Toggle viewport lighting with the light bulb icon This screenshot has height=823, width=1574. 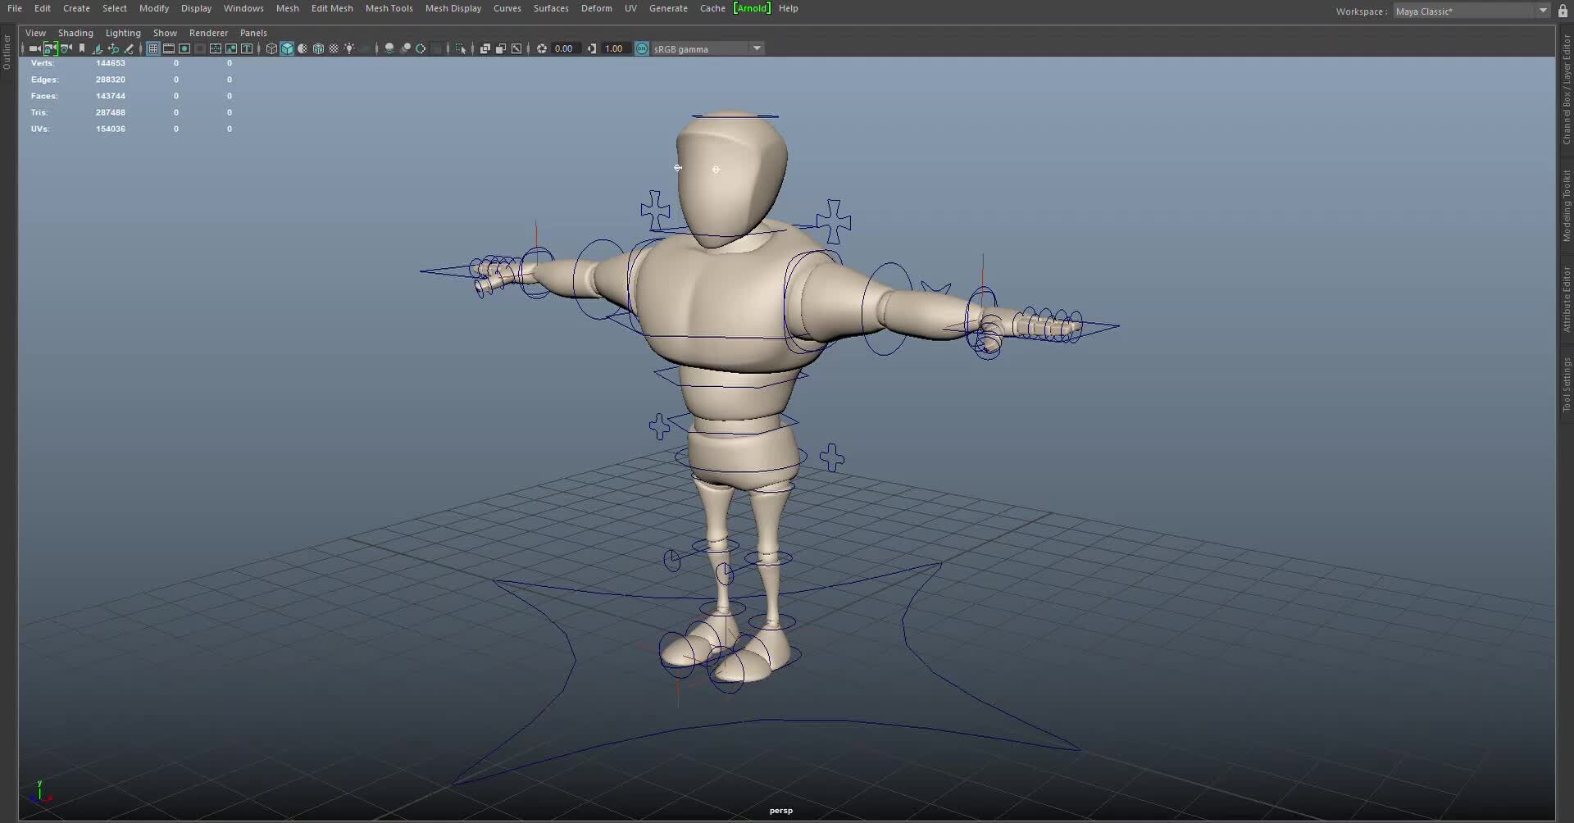[350, 48]
